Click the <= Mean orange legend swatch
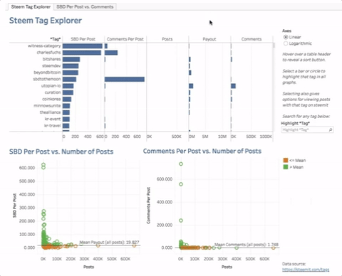The image size is (342, 276). (x=286, y=160)
